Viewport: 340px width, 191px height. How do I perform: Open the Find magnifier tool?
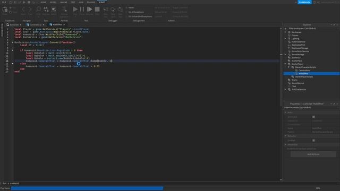point(38,10)
